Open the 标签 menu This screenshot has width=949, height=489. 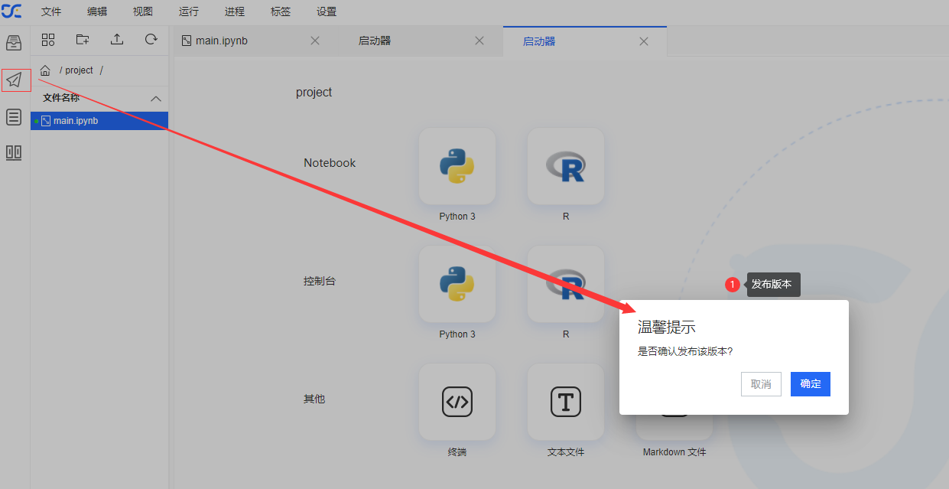(281, 11)
